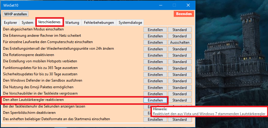Select text 'Den alten Lautstärkeregler reaktivieren'

[33, 99]
